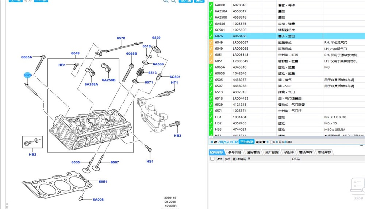Click the 6A008 callout label in the diagram

coord(98,200)
